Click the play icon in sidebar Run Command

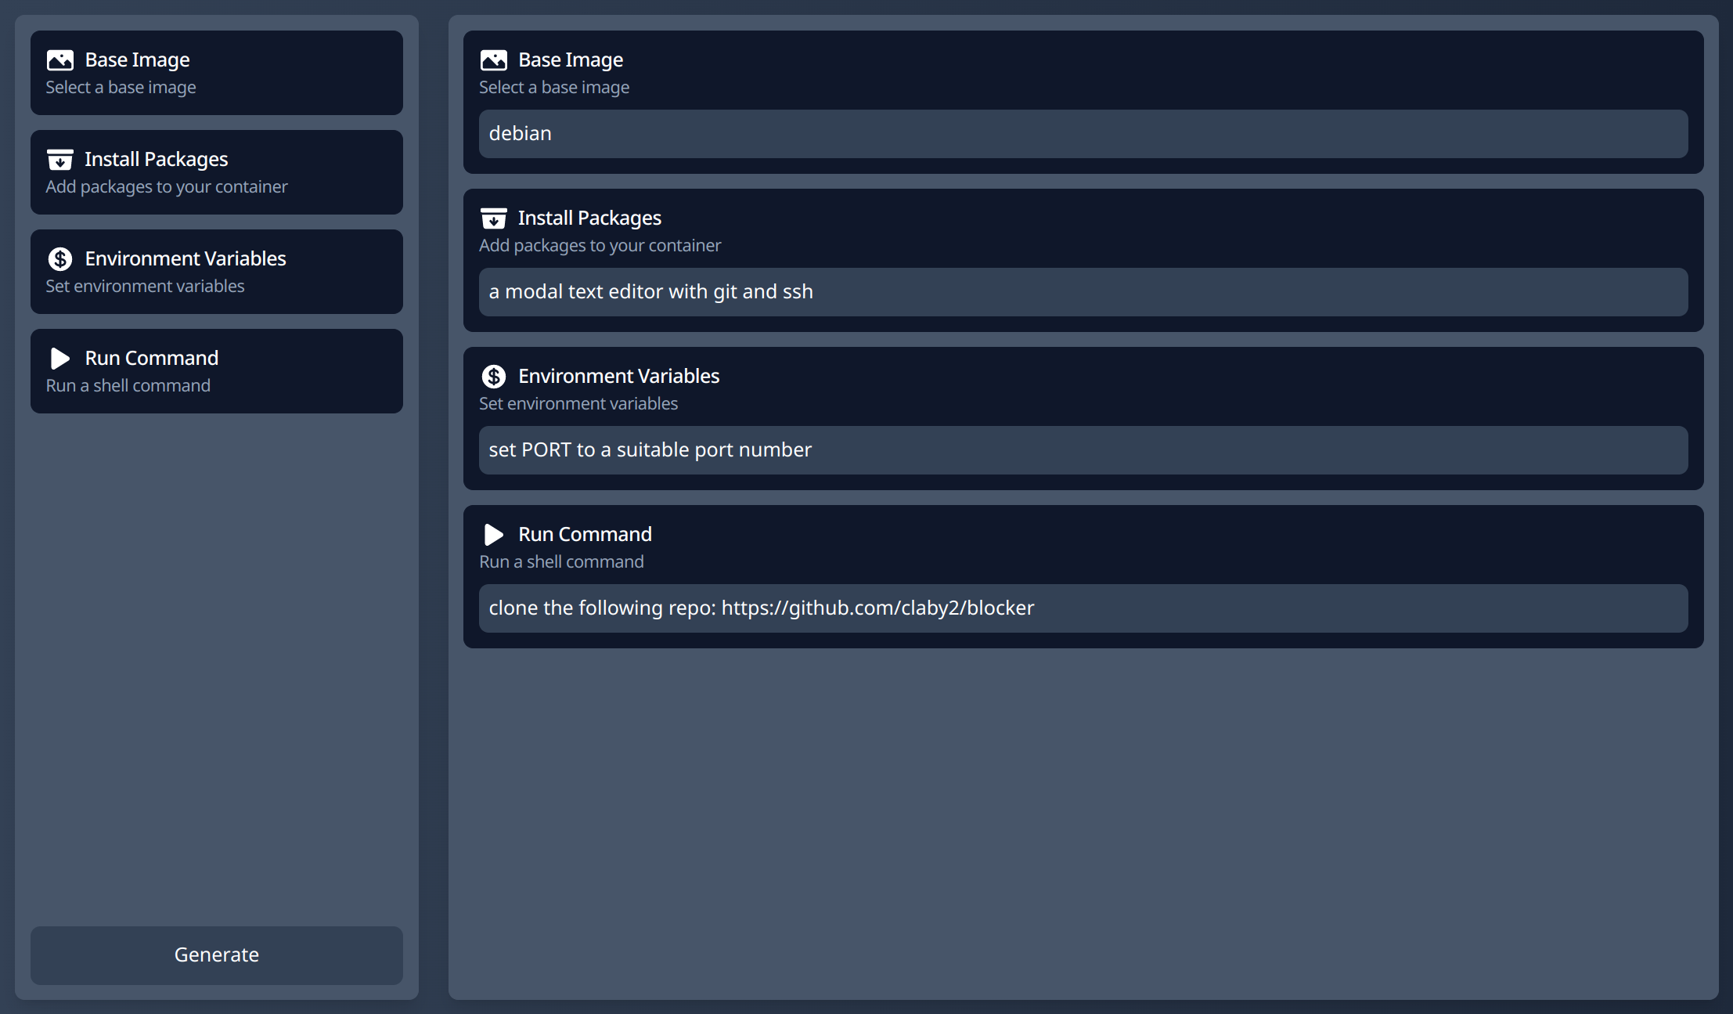60,359
